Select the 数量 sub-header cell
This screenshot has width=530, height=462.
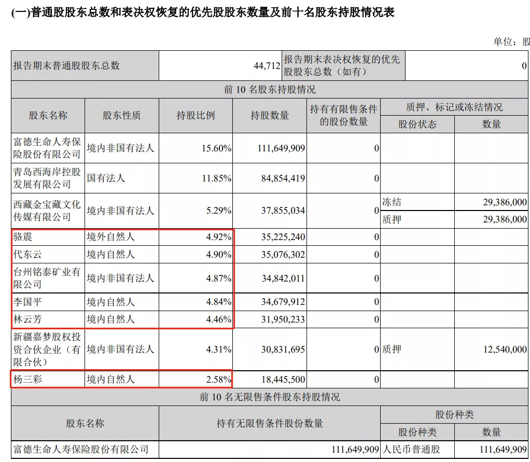point(492,124)
